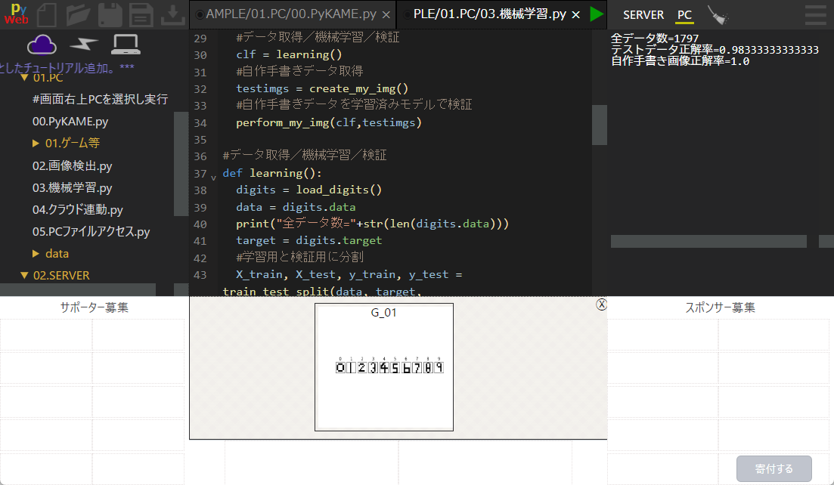
Task: Select the purple cloud icon
Action: click(x=42, y=45)
